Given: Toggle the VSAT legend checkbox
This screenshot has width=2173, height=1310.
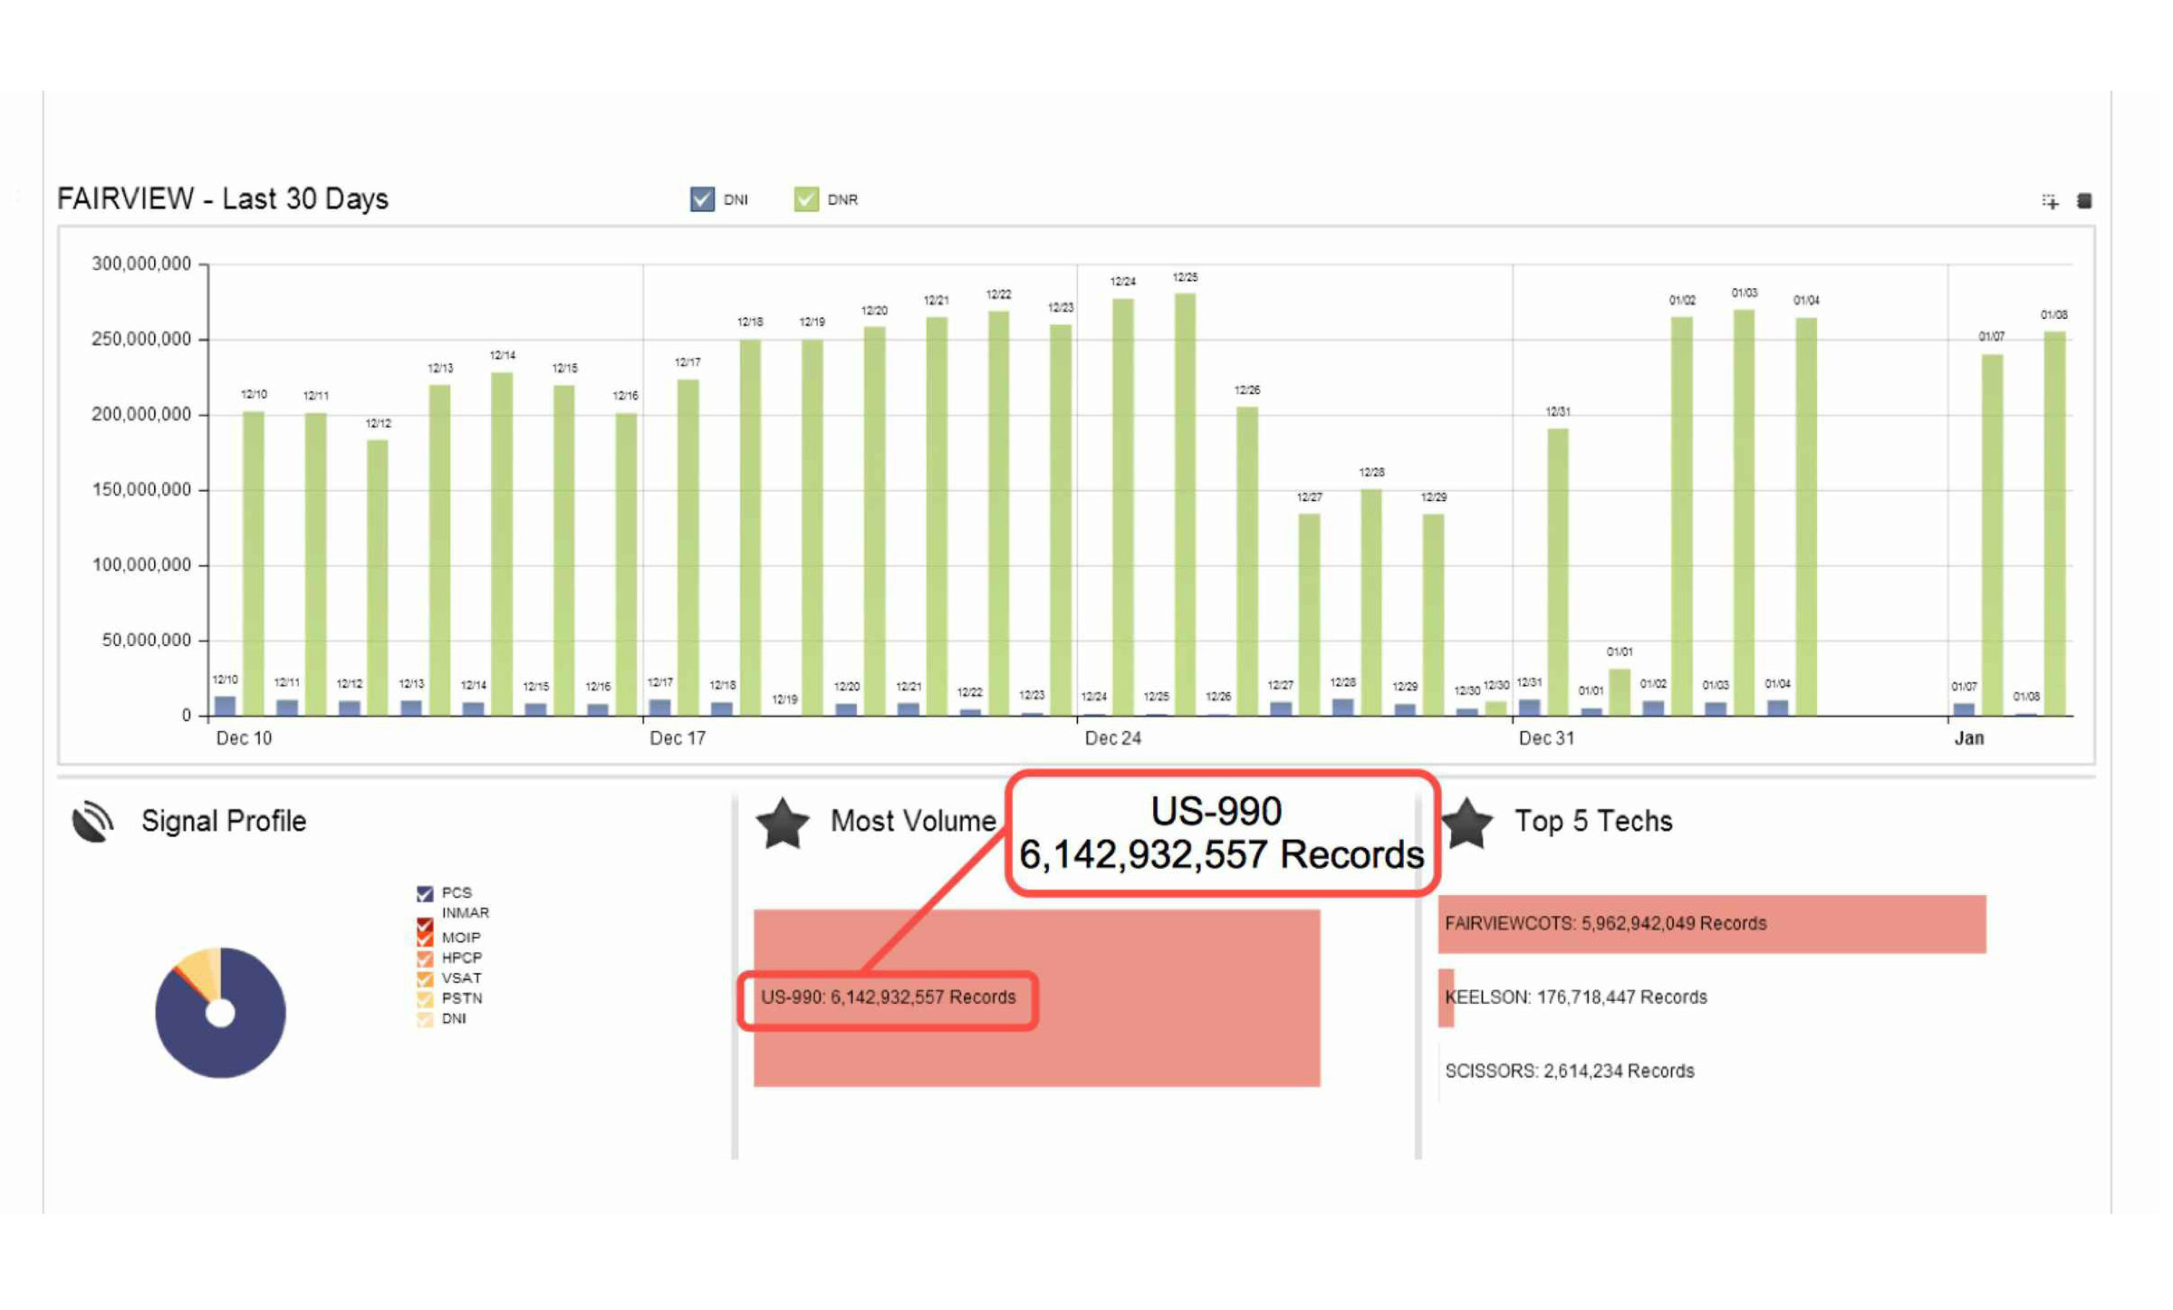Looking at the screenshot, I should tap(425, 978).
